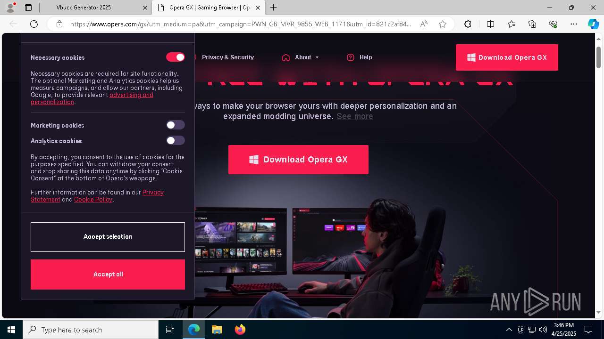Open the Split screen icon
The image size is (604, 339).
point(490,24)
